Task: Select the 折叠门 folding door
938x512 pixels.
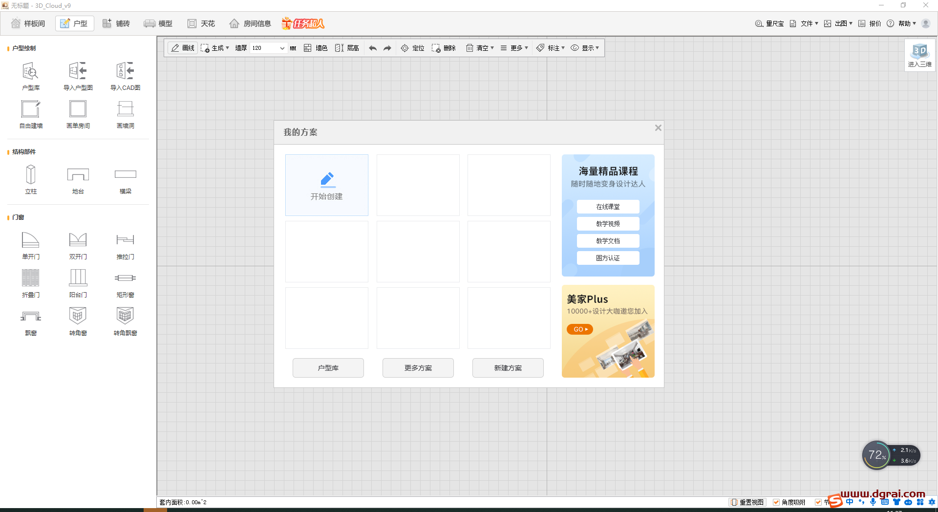Action: [30, 283]
